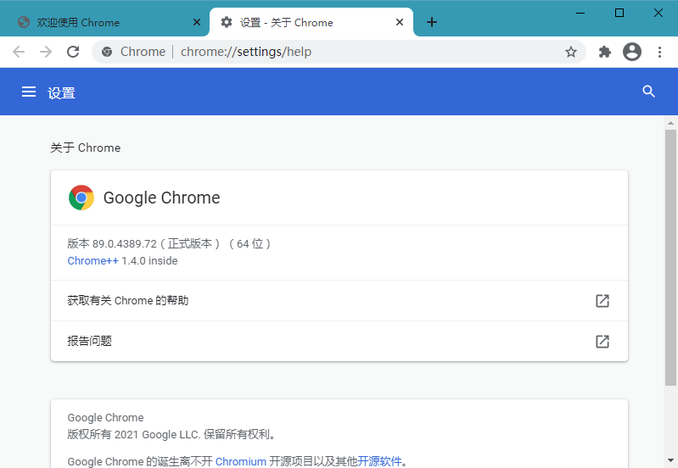Close the 设置 - 关于 Chrome tab

coord(400,22)
